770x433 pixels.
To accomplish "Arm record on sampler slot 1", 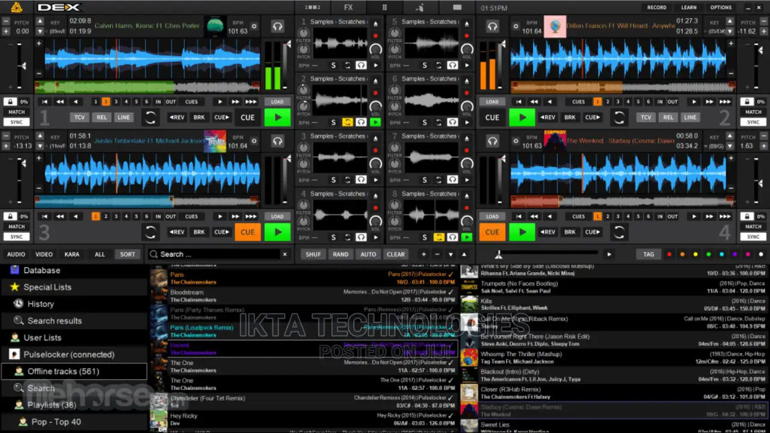I will (x=375, y=35).
